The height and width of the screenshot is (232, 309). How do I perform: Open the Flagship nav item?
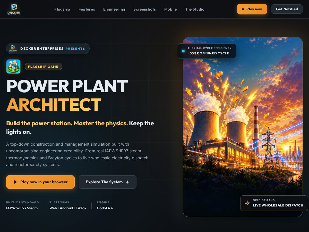click(x=62, y=9)
